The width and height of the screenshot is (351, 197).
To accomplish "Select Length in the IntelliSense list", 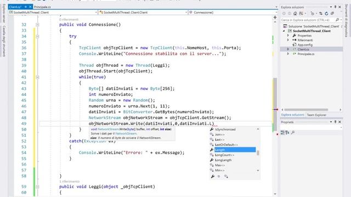I will click(x=235, y=149).
